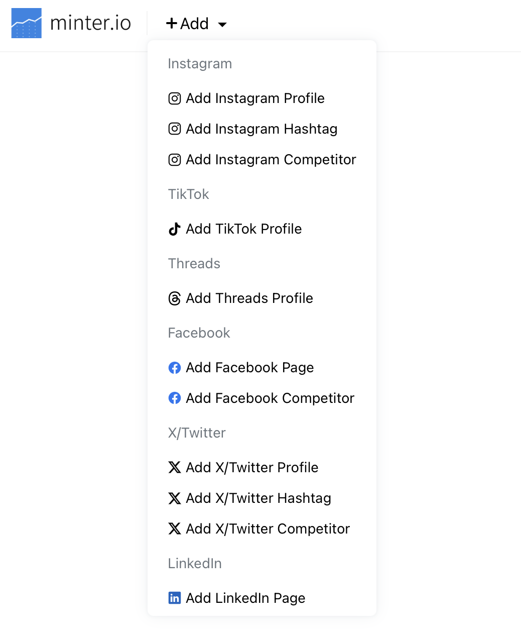Click the X icon beside Add X/Twitter Hashtag
Screen dimensions: 521x636
(x=174, y=498)
